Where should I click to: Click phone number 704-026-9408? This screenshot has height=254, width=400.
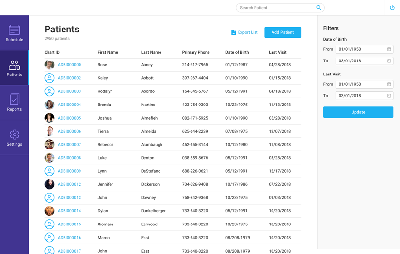click(x=195, y=184)
